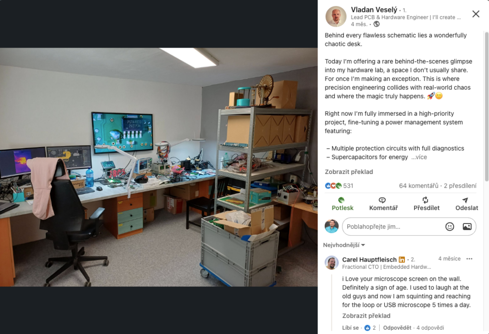Click Zobrazit překlad under Carel's comment
489x334 pixels.
[x=366, y=315]
